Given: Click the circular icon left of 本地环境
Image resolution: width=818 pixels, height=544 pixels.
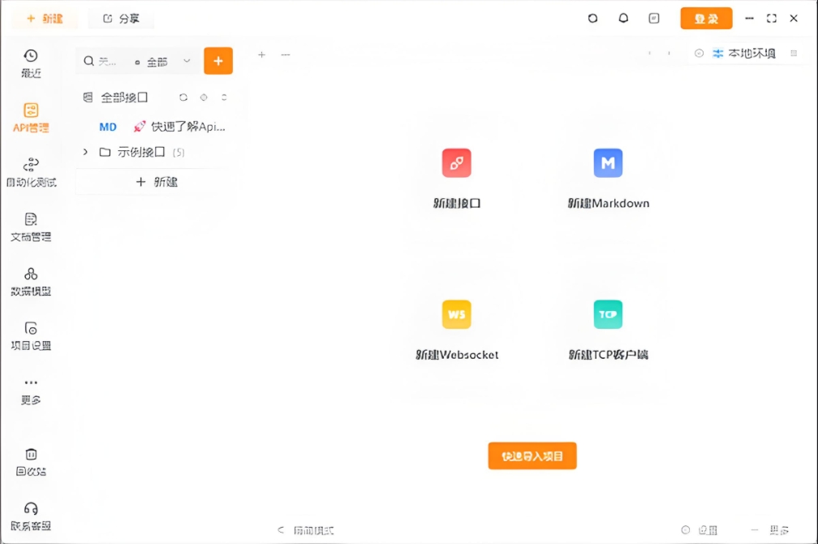Looking at the screenshot, I should 699,54.
